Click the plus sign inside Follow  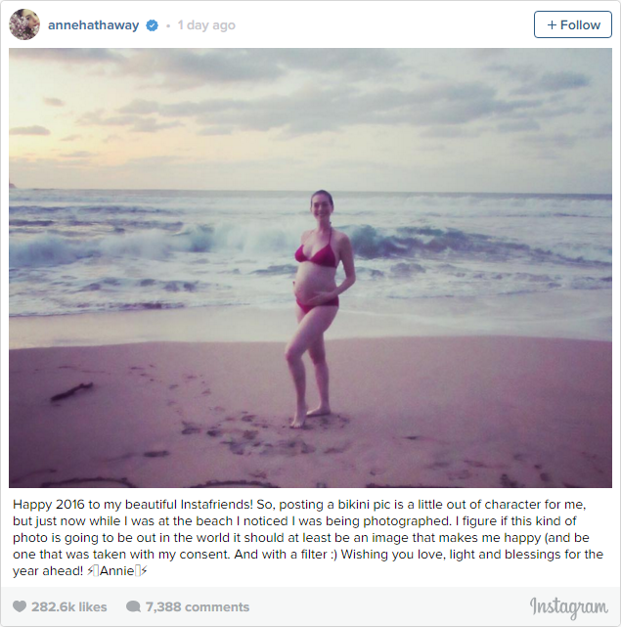pyautogui.click(x=552, y=25)
